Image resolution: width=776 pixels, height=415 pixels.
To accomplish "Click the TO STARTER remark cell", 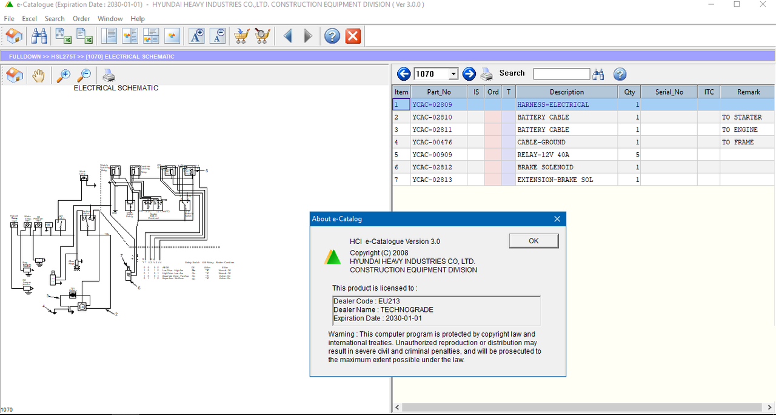I will coord(748,117).
